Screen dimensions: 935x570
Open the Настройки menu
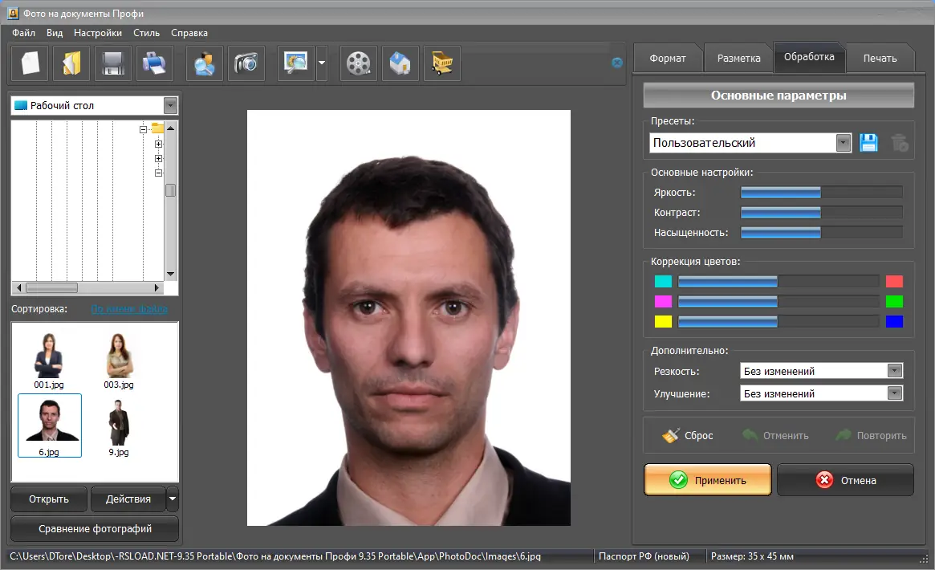(x=98, y=33)
